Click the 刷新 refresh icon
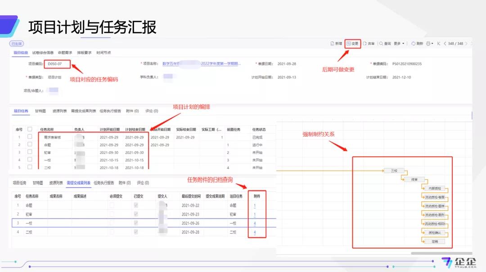Image resolution: width=486 pixels, height=272 pixels. point(414,44)
